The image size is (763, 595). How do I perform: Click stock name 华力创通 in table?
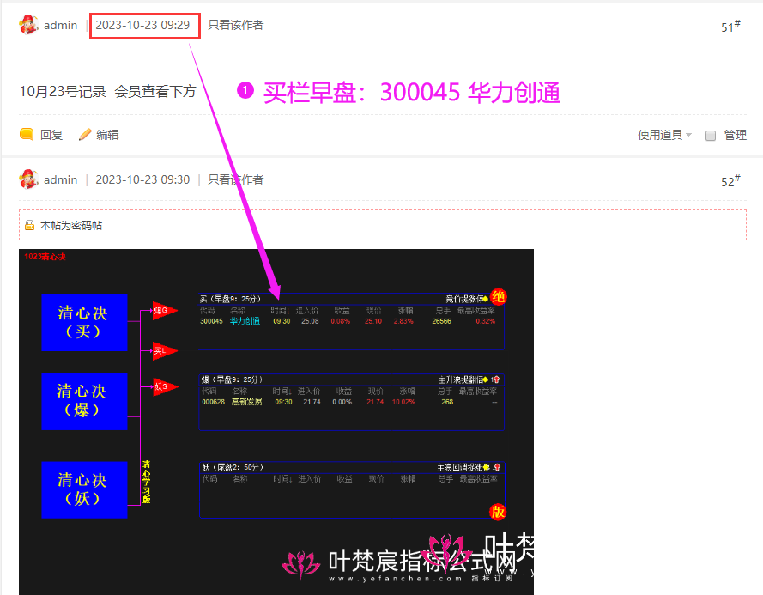[245, 321]
